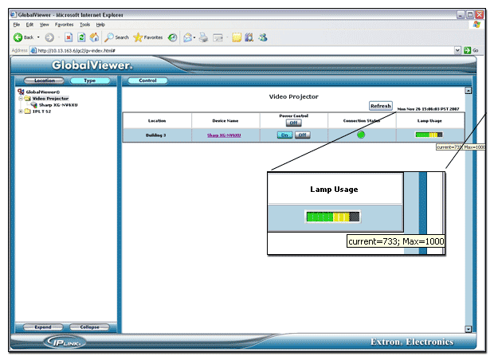
Task: Turn the Sharp projector power Off
Action: [x=302, y=135]
